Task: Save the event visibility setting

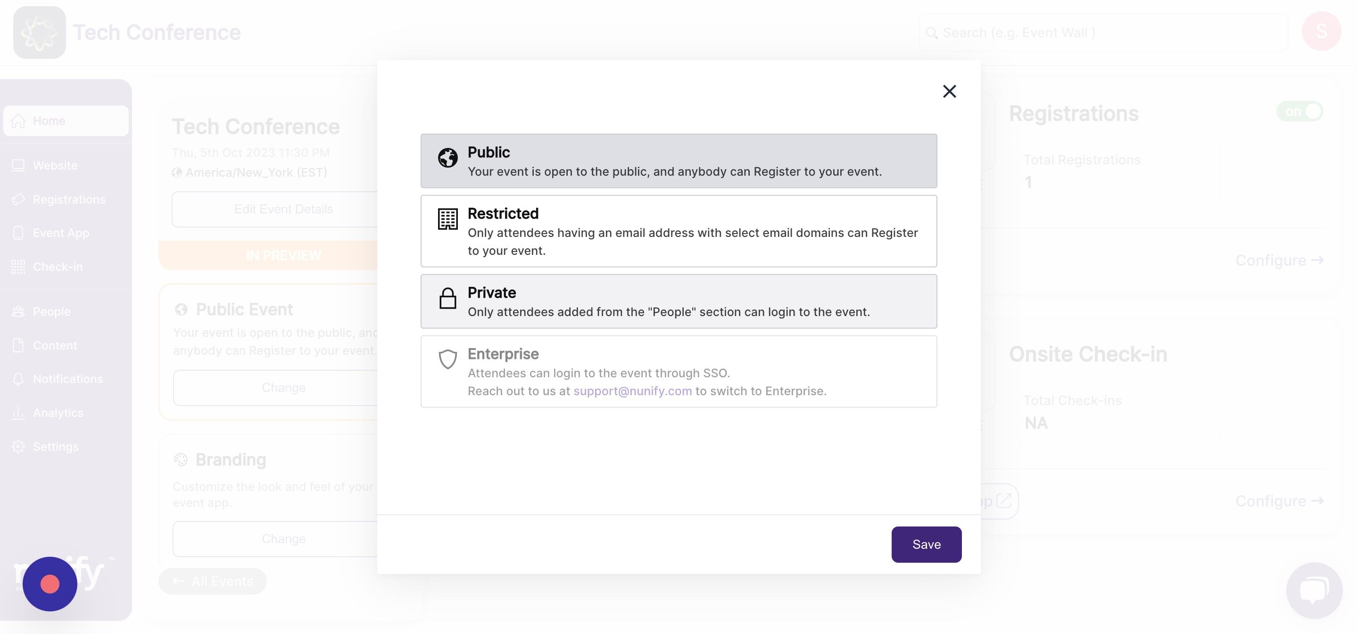Action: 926,545
